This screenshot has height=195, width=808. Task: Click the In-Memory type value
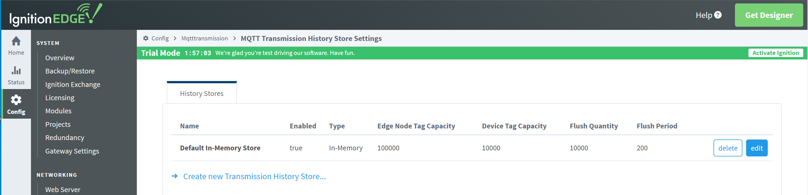click(346, 148)
